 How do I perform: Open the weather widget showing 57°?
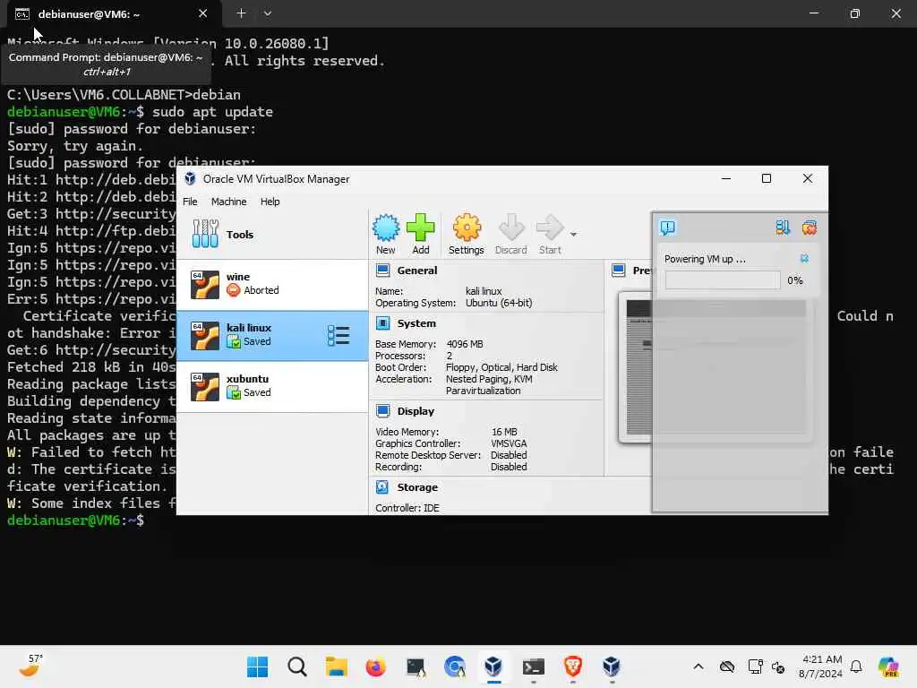pyautogui.click(x=30, y=666)
